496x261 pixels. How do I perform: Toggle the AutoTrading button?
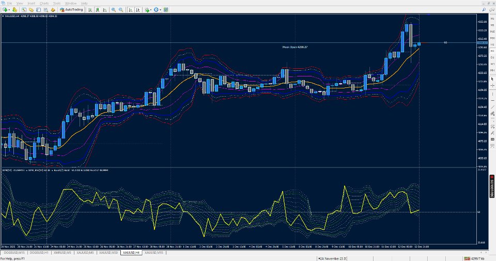point(71,10)
